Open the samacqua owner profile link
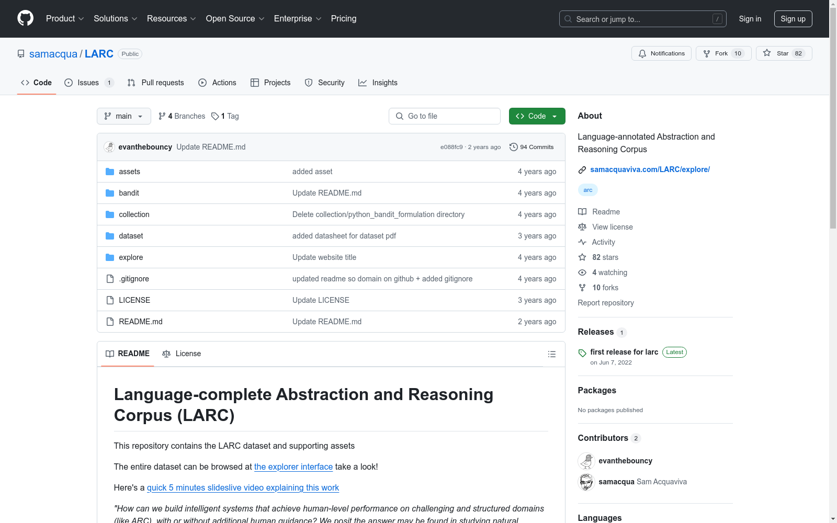The height and width of the screenshot is (523, 837). [x=53, y=54]
